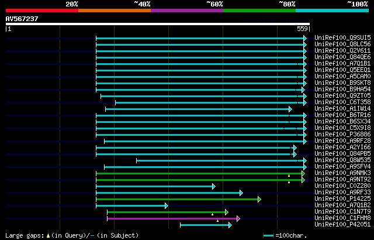Click the green ~80% identity legend segment
The image size is (374, 240).
tap(259, 11)
